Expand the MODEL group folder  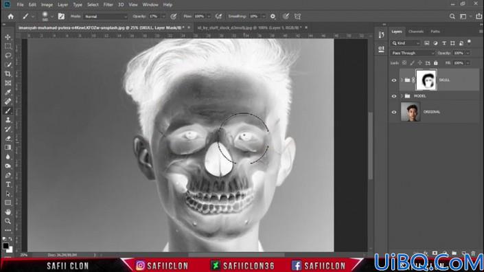click(402, 96)
